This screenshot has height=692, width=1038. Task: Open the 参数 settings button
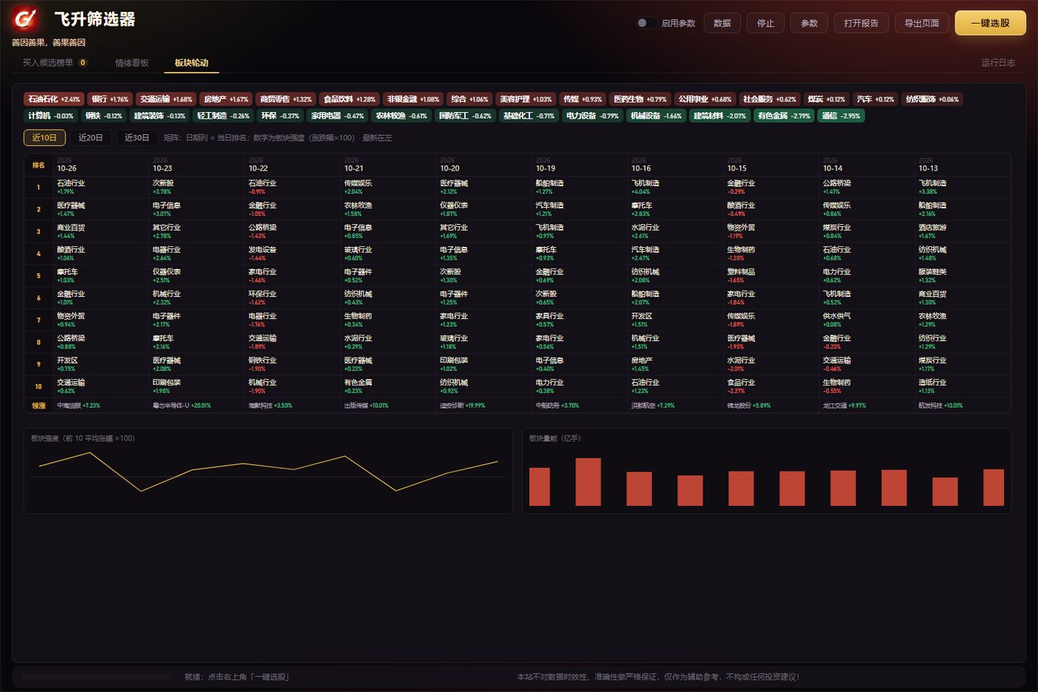coord(809,23)
